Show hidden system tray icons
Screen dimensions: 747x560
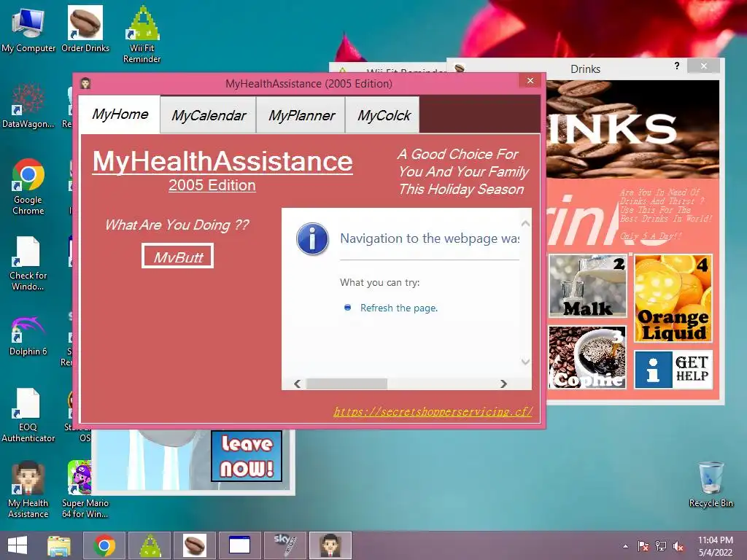(625, 546)
